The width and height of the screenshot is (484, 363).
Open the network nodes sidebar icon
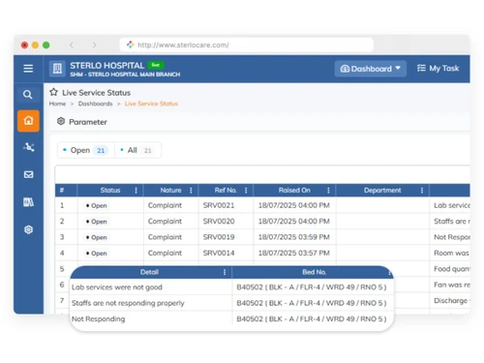(x=28, y=147)
